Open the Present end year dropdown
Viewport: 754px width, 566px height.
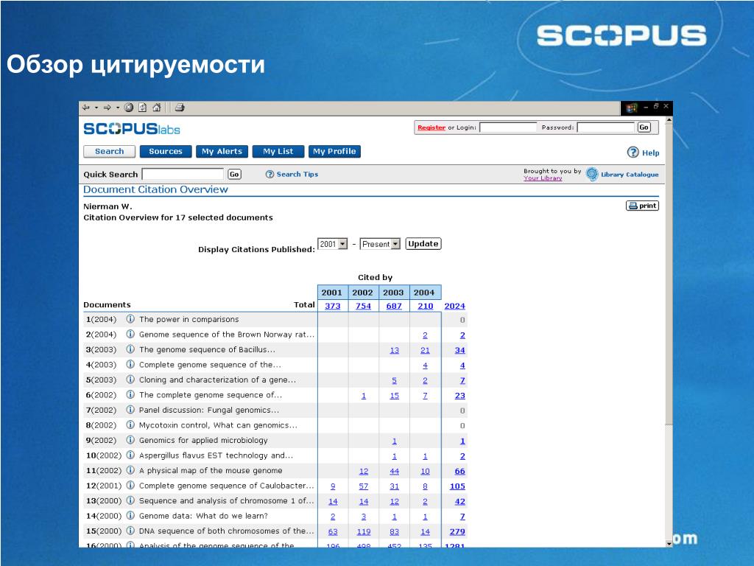[380, 244]
